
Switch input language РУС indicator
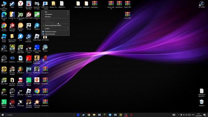point(193,115)
